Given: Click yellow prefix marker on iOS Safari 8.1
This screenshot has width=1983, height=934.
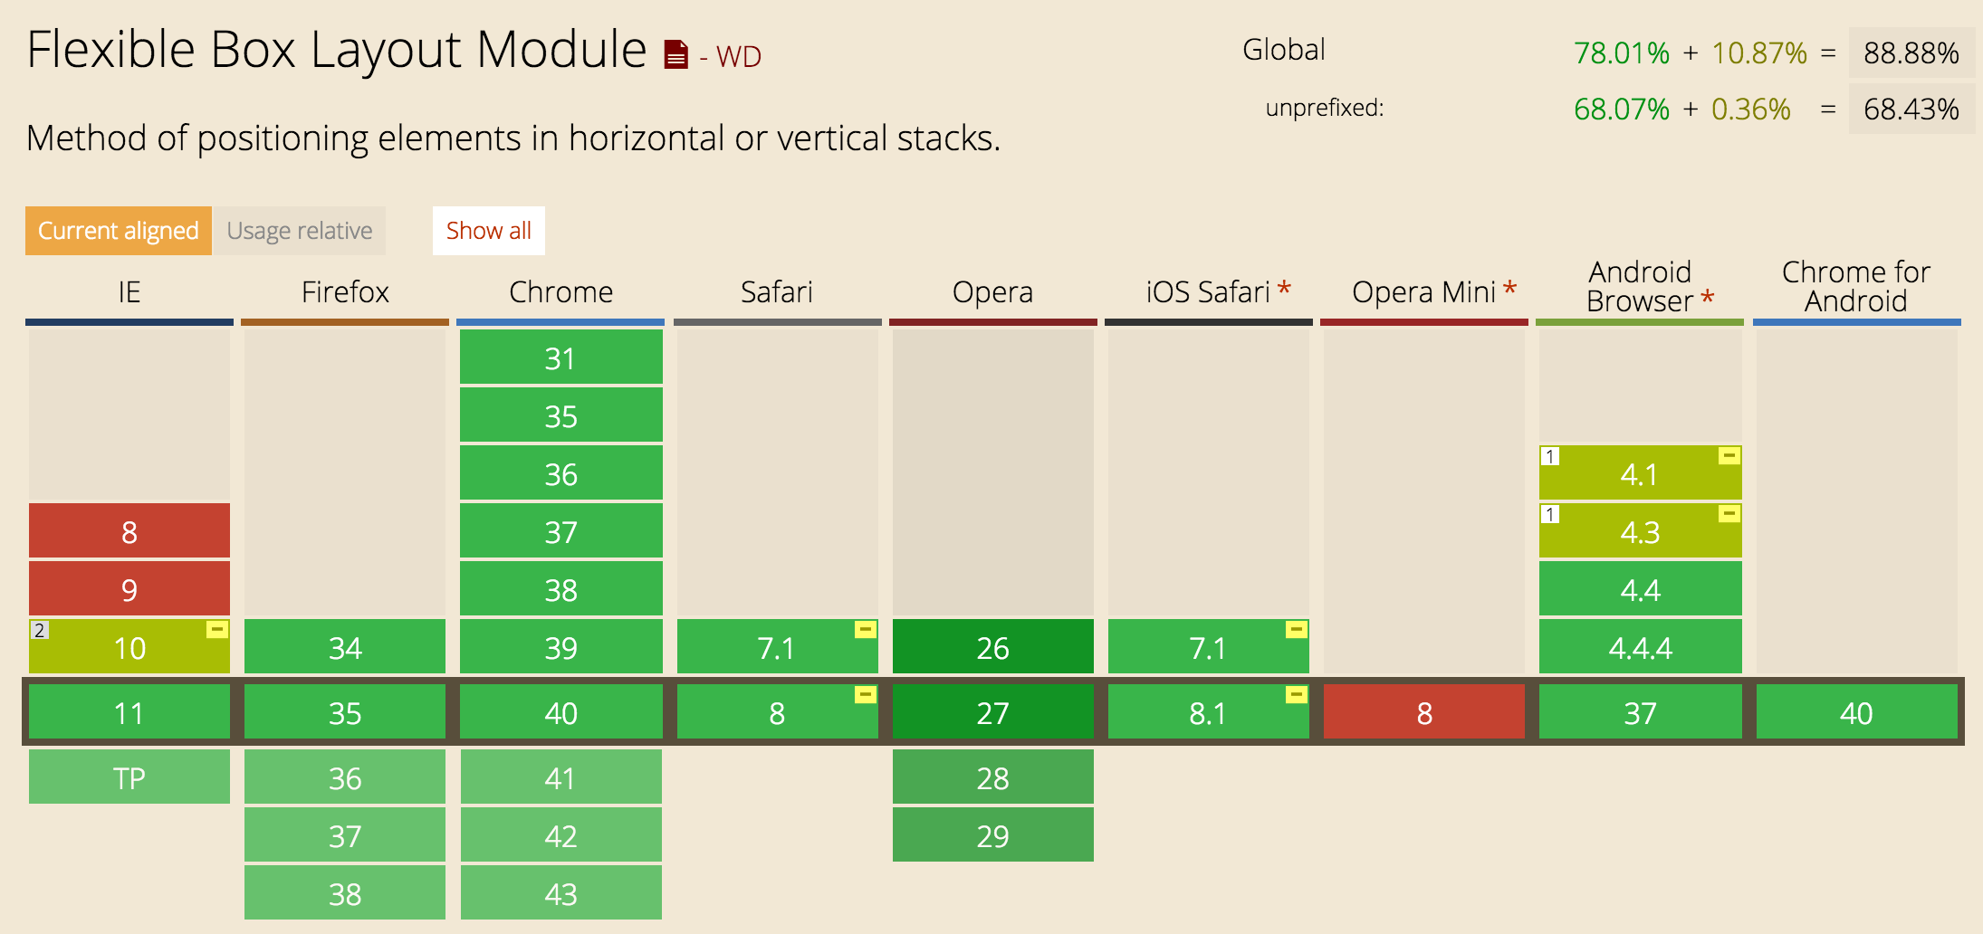Looking at the screenshot, I should [1297, 694].
